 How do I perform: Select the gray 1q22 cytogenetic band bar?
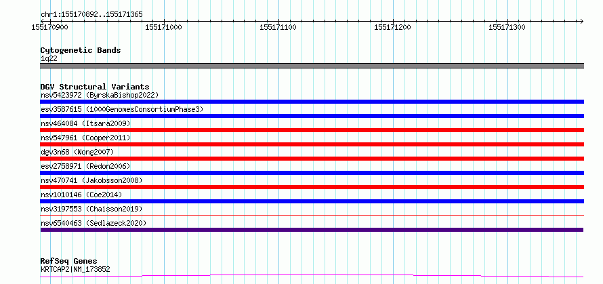click(312, 66)
